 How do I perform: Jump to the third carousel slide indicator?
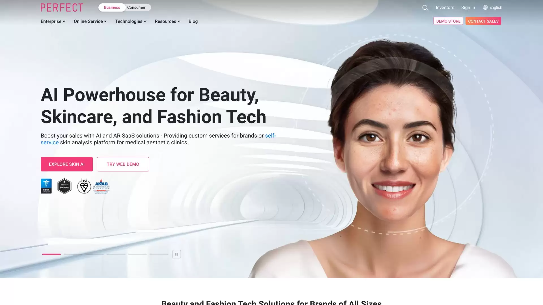[x=94, y=254]
